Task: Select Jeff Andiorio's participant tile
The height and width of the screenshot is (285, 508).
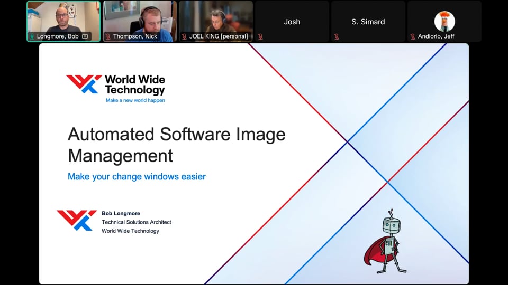Action: point(444,21)
